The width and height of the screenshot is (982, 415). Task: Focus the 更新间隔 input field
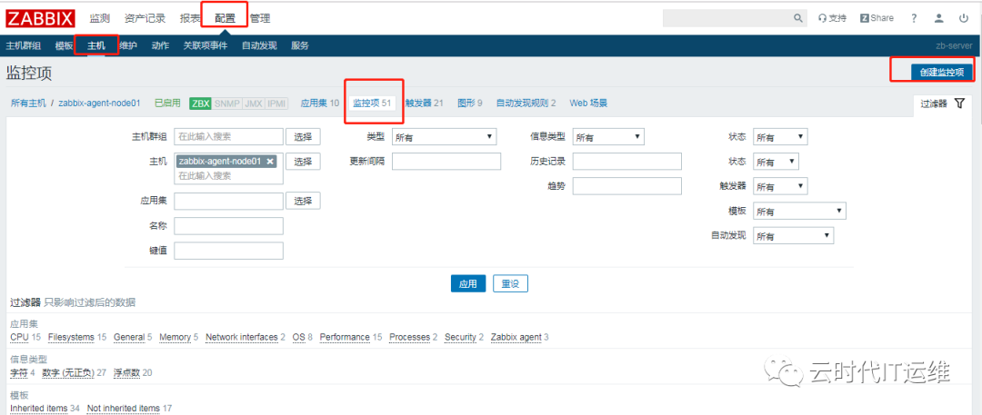click(446, 162)
